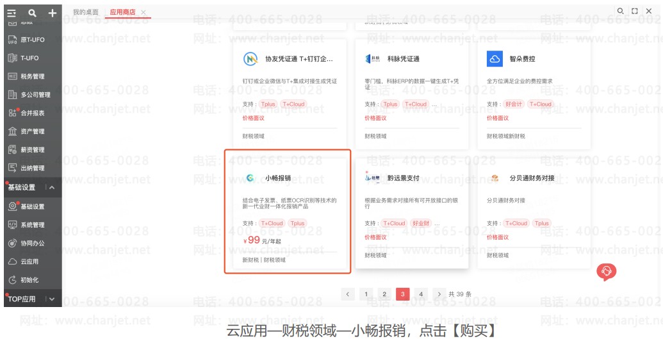
Task: Go to page 4
Action: coord(421,294)
